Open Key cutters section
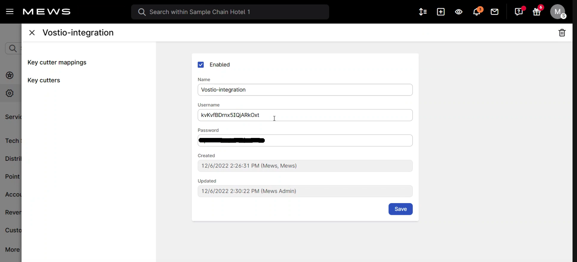 pos(44,81)
